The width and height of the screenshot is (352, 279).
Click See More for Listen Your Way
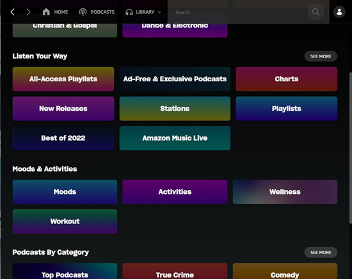[x=321, y=56]
